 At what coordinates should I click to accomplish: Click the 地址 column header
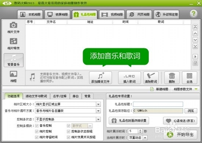(x=90, y=22)
